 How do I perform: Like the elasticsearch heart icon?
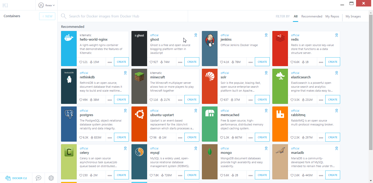292,100
